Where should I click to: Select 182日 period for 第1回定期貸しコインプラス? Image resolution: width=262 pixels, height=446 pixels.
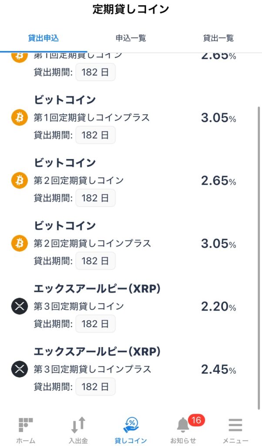pos(95,135)
